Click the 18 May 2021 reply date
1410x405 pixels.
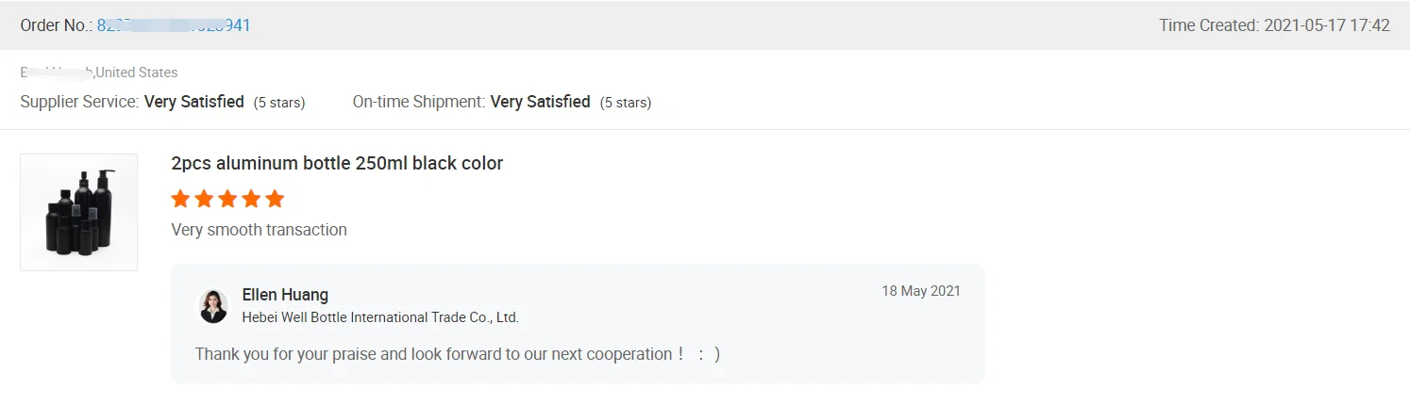920,291
